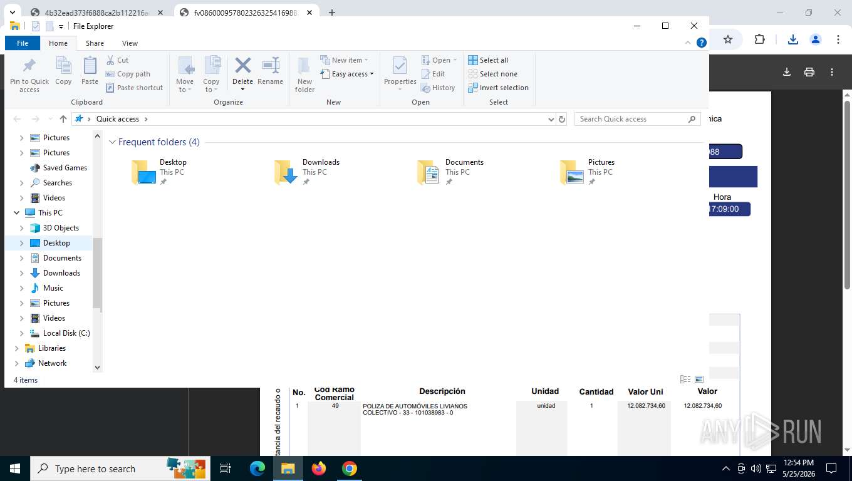Open the File tab
The width and height of the screenshot is (852, 481).
tap(23, 43)
